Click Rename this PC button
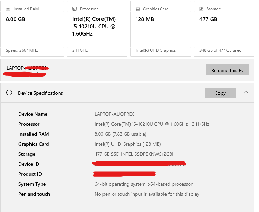 [227, 70]
